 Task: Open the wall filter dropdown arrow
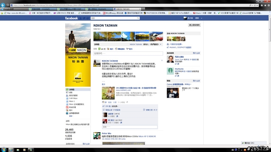[x=160, y=44]
